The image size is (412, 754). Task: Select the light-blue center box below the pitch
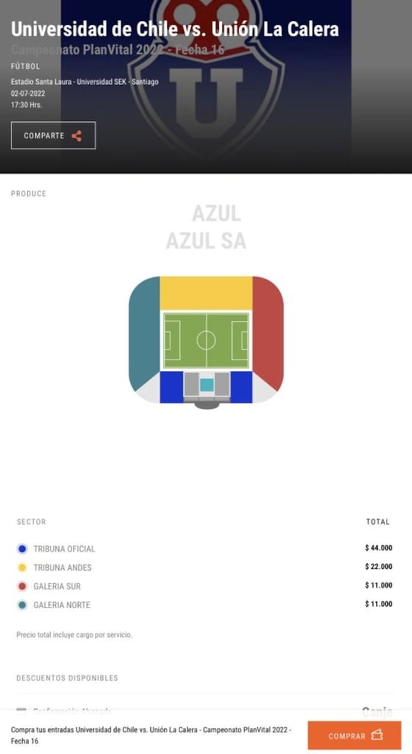coord(207,384)
